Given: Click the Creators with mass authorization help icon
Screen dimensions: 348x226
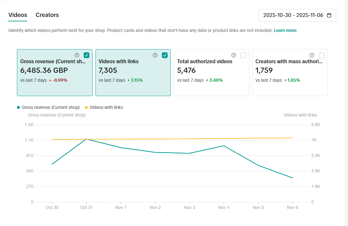Looking at the screenshot, I should [x=312, y=55].
